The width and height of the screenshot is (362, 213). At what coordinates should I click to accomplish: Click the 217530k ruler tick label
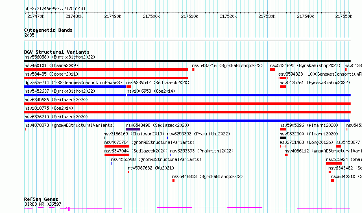coord(267,16)
